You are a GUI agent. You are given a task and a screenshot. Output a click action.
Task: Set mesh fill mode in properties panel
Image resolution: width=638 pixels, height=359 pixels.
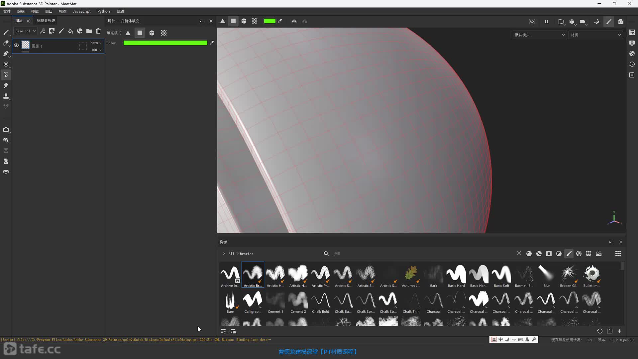point(152,33)
